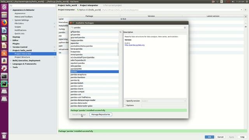Viewport: 249px width, 140px height.
Task: Close the Available Packages dialog
Action: click(71, 23)
